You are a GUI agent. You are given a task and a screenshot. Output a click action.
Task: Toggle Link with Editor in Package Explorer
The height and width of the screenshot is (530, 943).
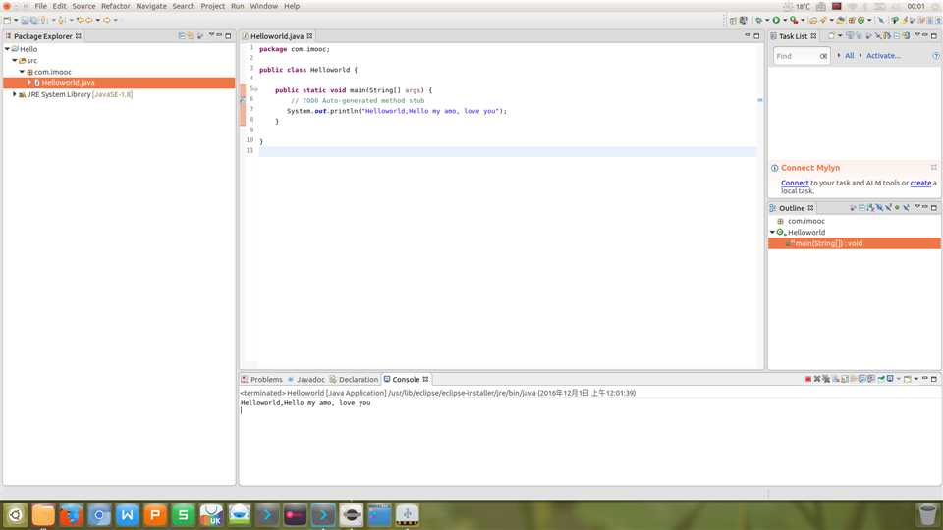point(190,36)
